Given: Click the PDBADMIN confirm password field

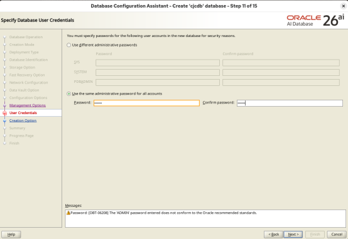Looking at the screenshot, I should [x=281, y=82].
